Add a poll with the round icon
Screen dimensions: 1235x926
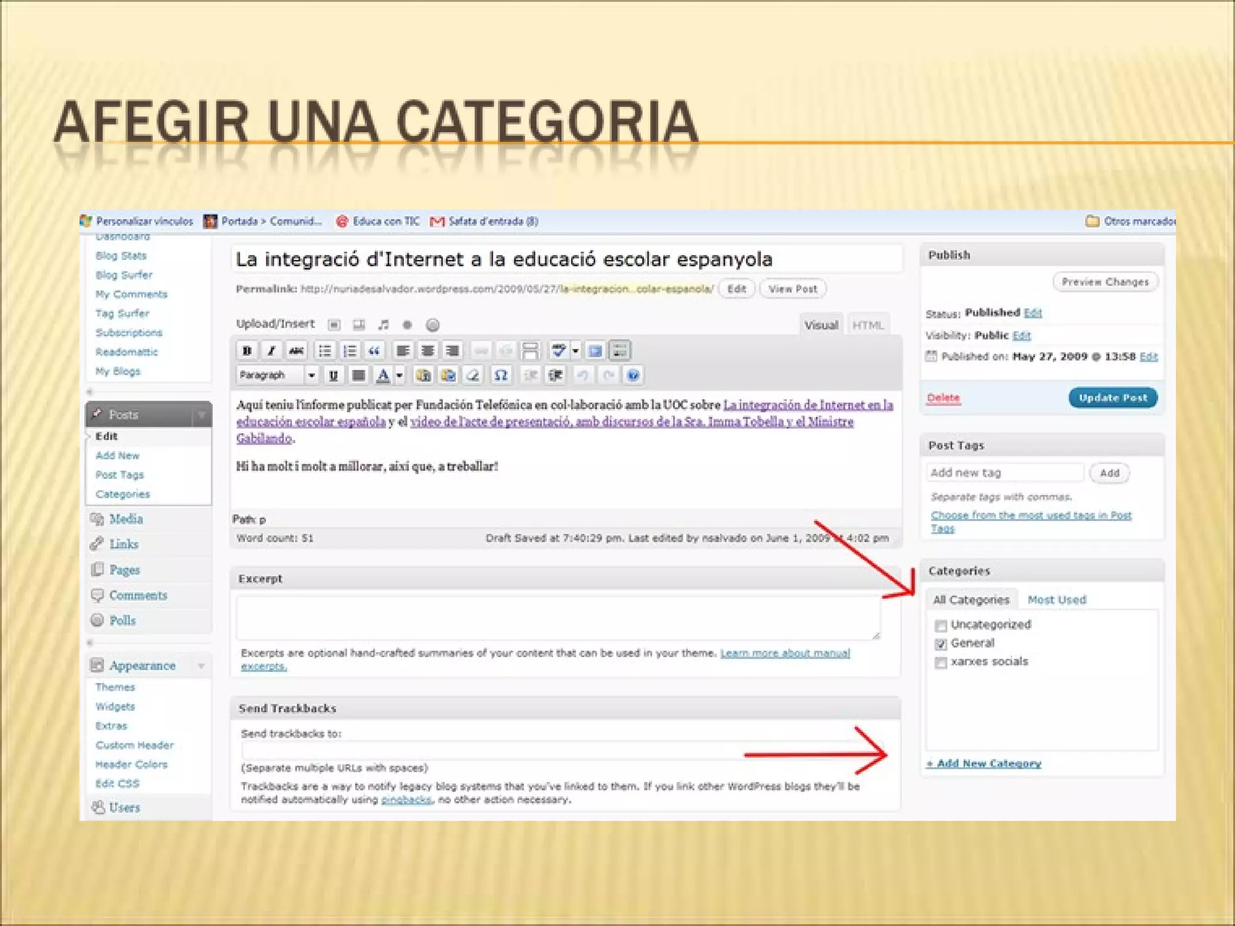coord(432,325)
